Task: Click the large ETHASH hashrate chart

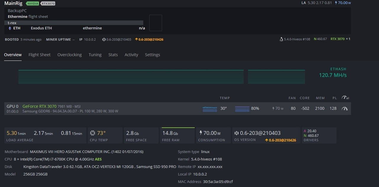Action: (131, 77)
